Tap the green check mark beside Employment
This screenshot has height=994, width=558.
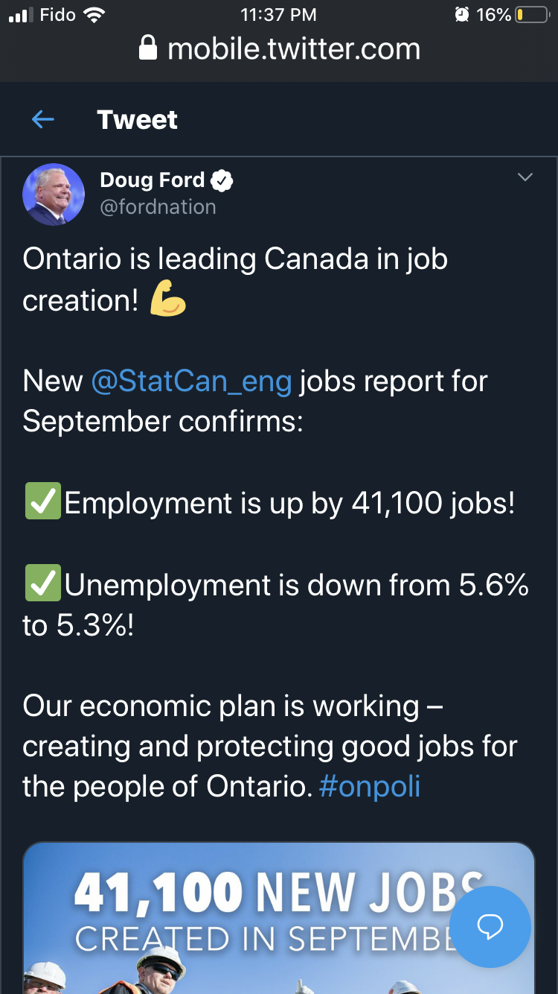click(42, 501)
